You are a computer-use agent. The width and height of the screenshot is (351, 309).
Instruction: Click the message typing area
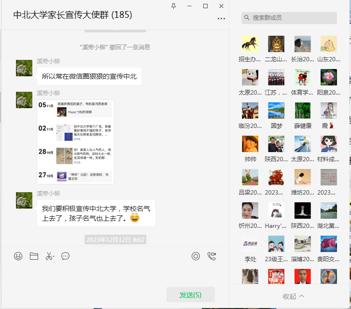coord(115,275)
